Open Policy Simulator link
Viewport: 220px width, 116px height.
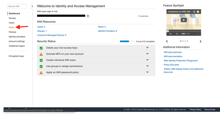click(171, 65)
